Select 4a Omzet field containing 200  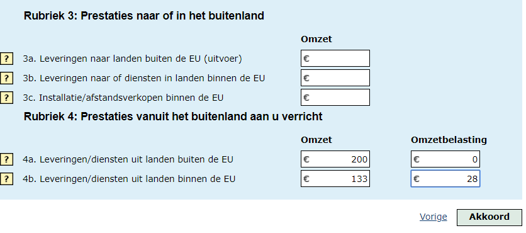[x=335, y=159]
